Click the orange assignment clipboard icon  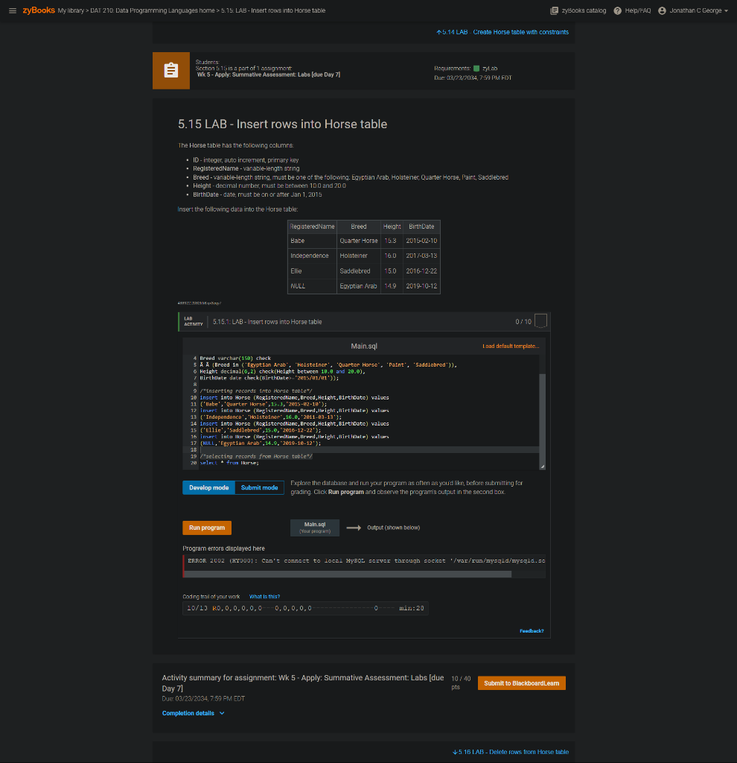(x=170, y=70)
